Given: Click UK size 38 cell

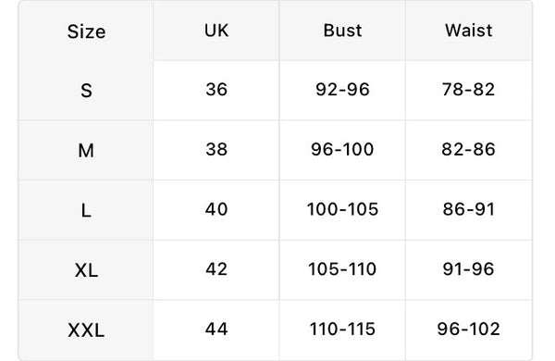Looking at the screenshot, I should [x=216, y=149].
